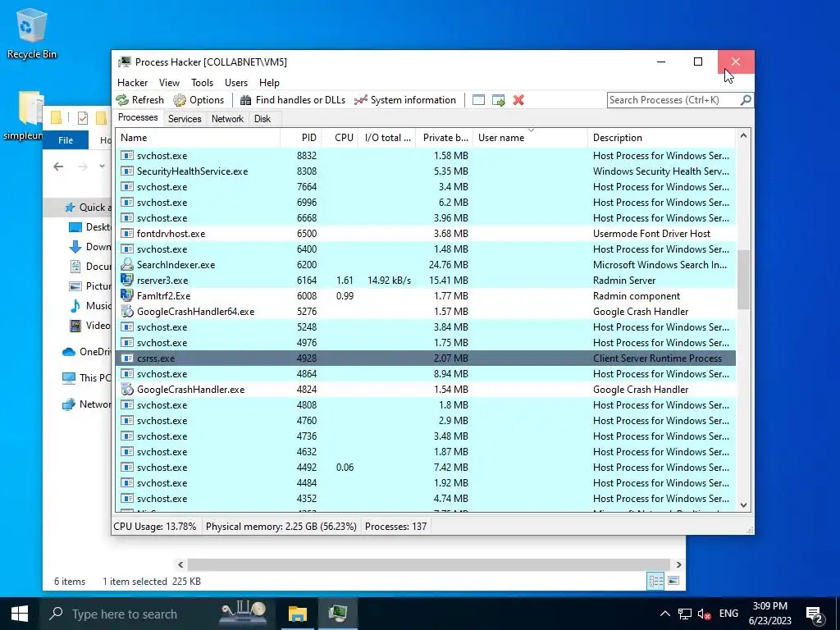Click the 24.76 MB private bytes cell

tap(449, 265)
